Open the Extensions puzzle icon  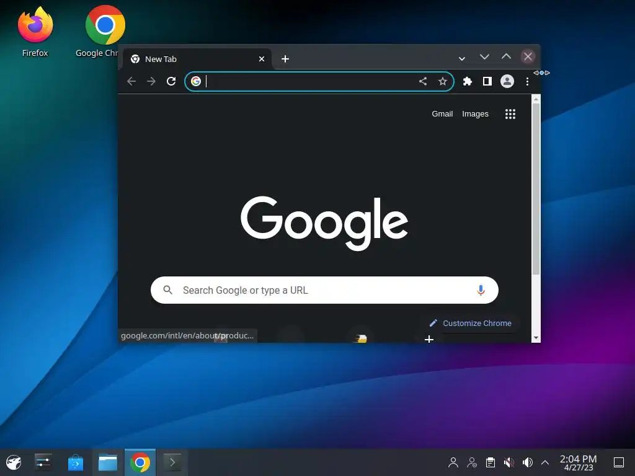pyautogui.click(x=468, y=81)
